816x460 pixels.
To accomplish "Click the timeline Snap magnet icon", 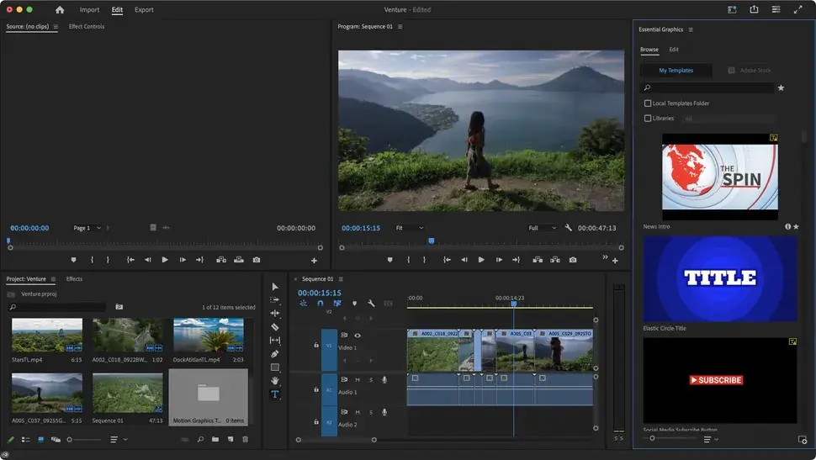I will pyautogui.click(x=320, y=303).
